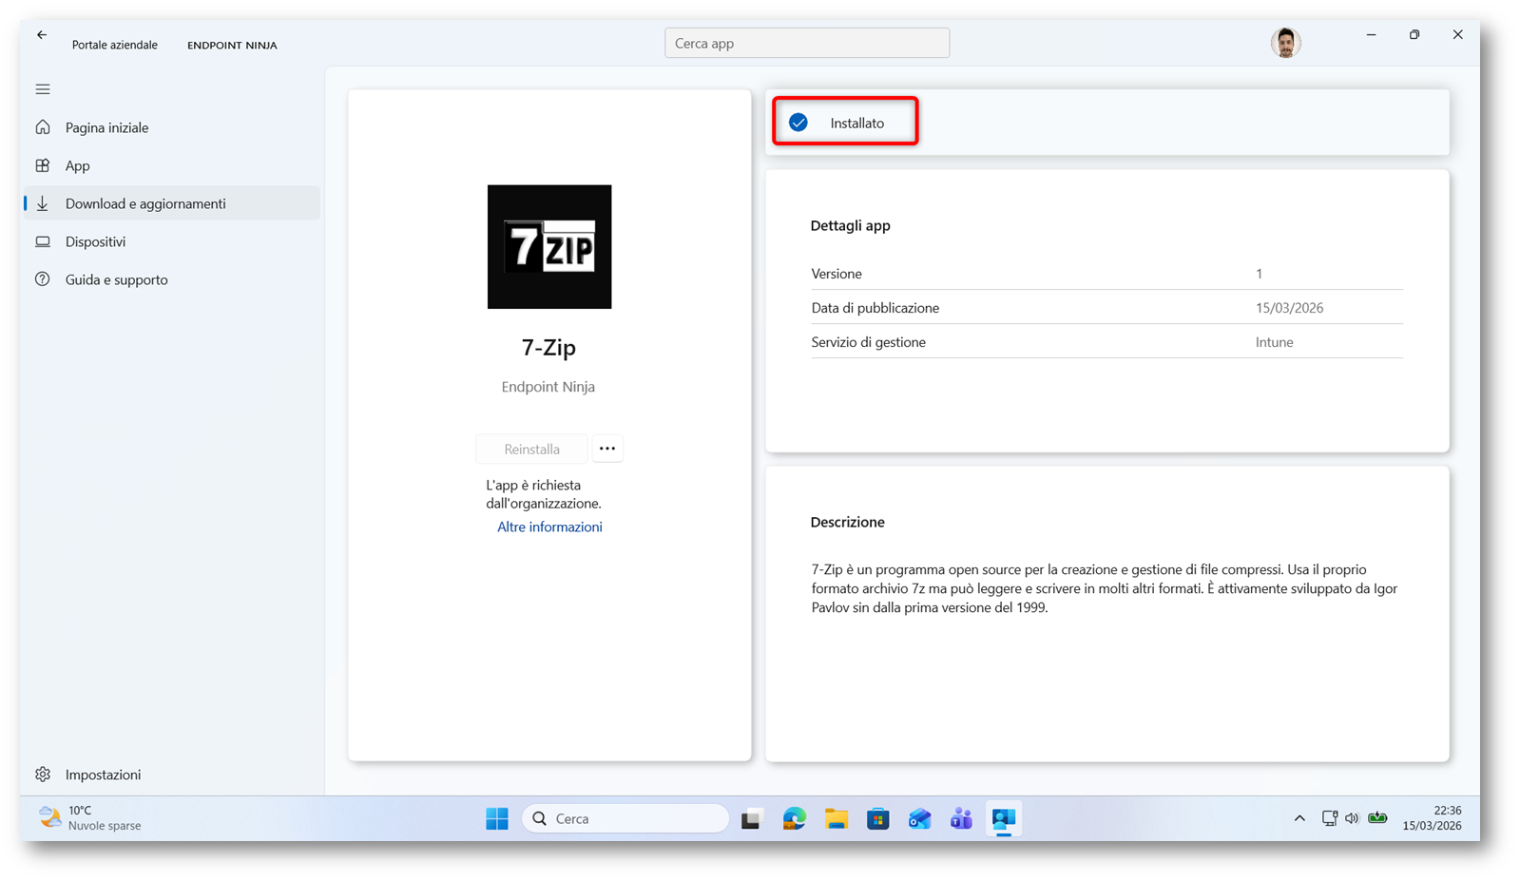Click the Versione row label

pos(837,274)
